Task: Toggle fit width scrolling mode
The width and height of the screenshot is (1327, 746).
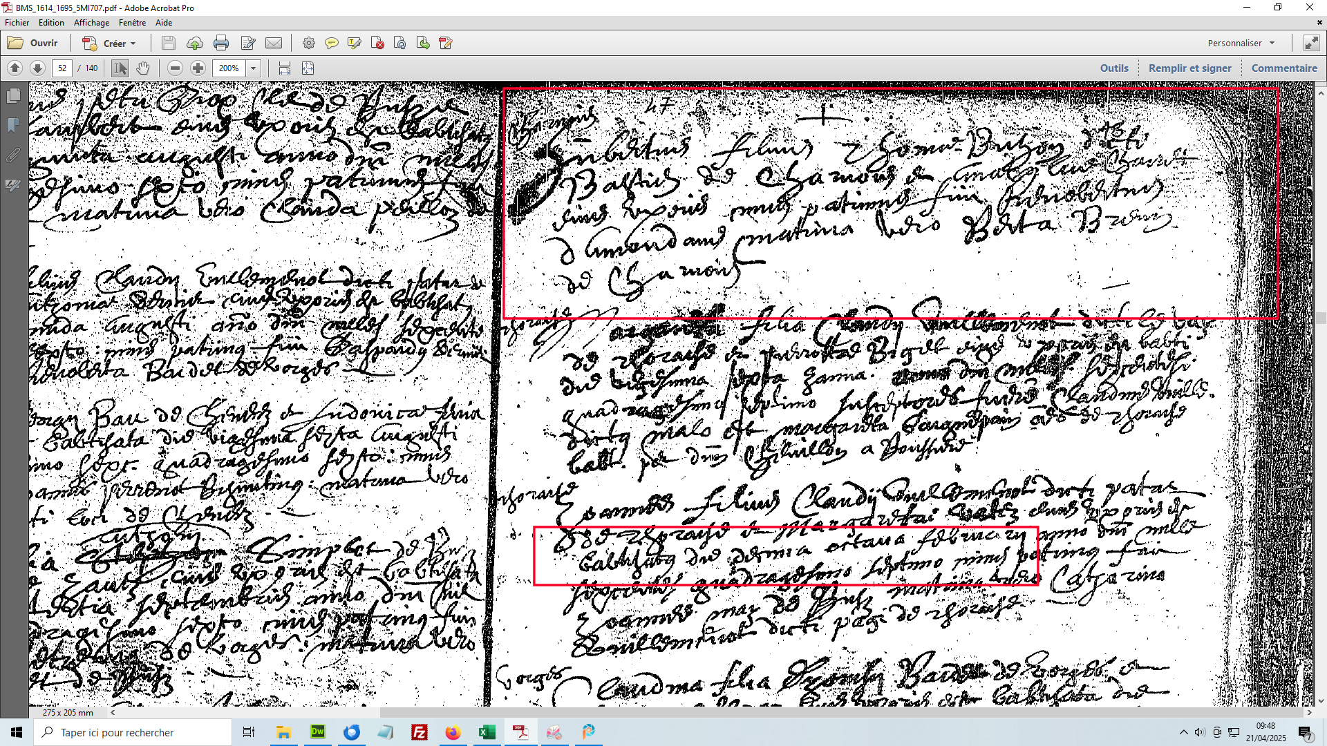Action: pos(284,68)
